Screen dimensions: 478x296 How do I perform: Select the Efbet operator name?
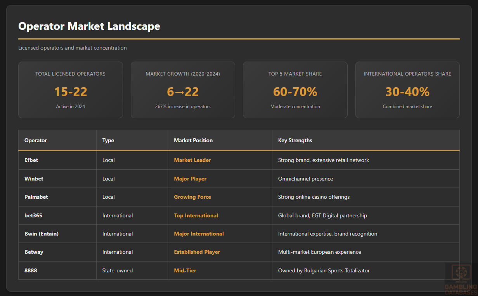pos(31,160)
